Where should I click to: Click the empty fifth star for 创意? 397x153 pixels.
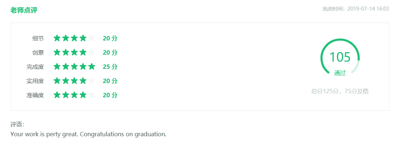click(x=92, y=52)
